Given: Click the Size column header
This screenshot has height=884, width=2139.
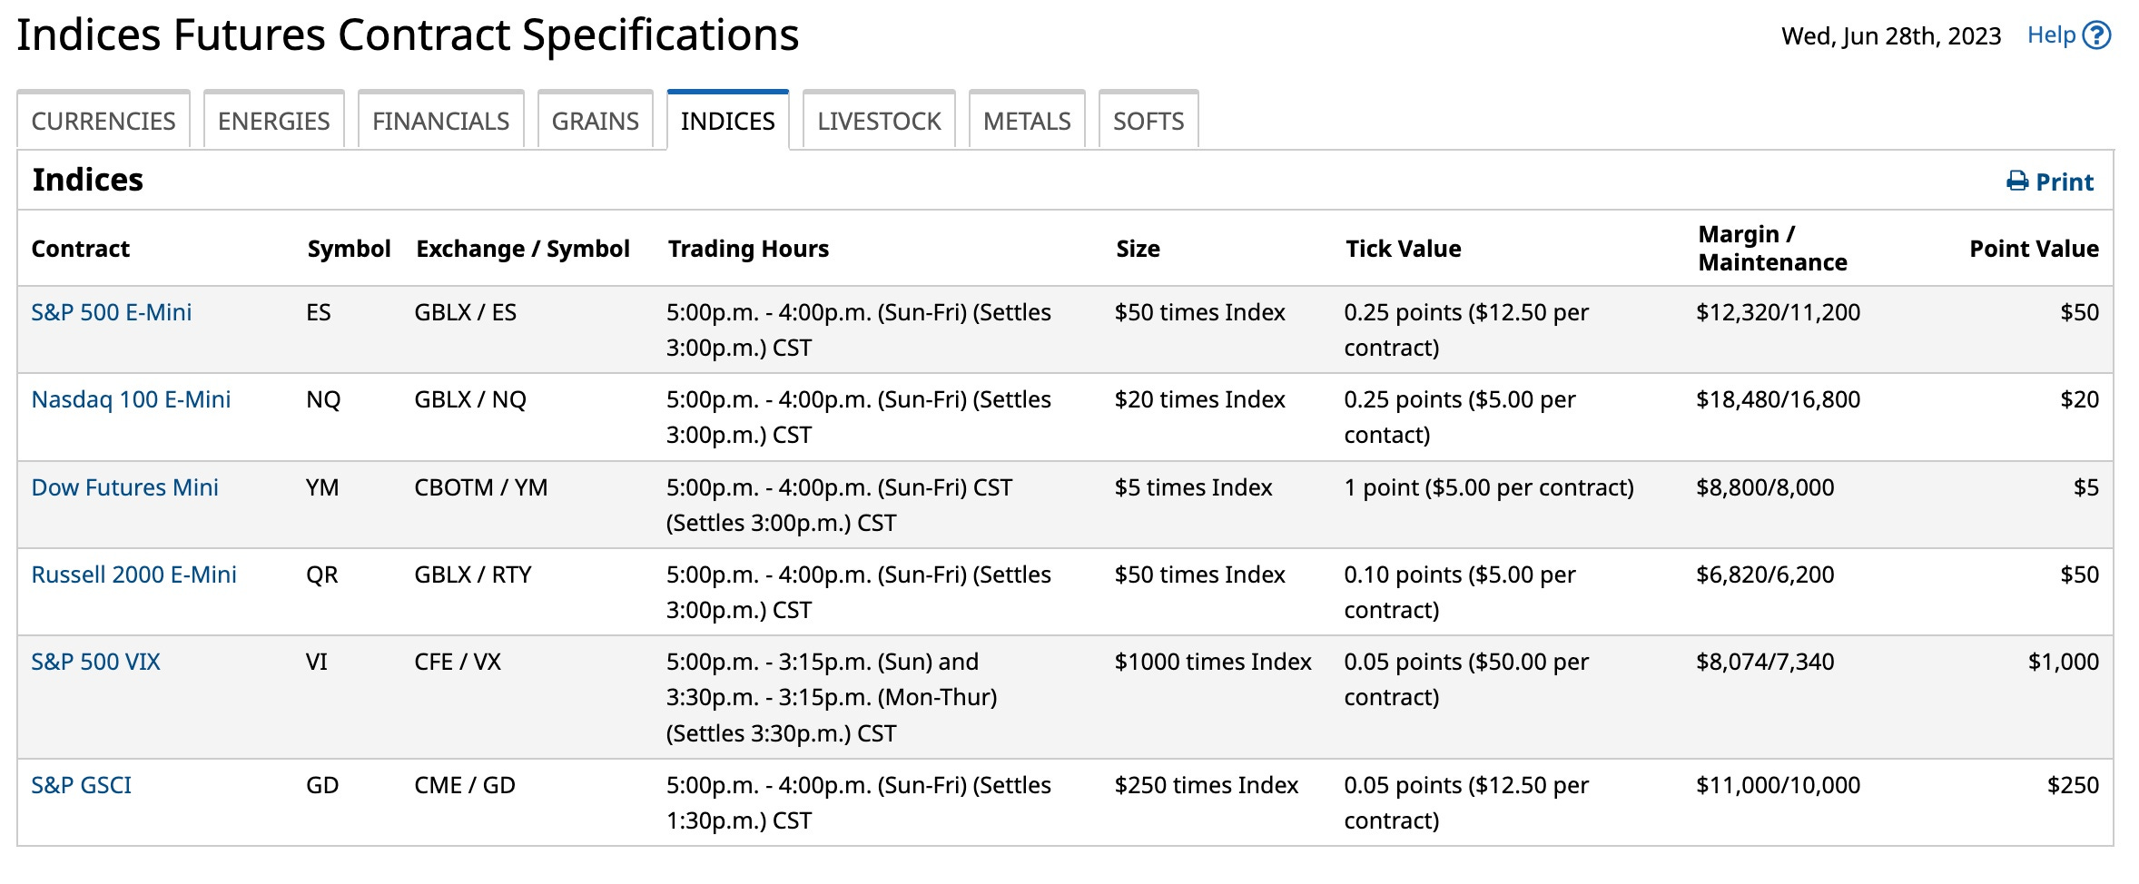Looking at the screenshot, I should pyautogui.click(x=1138, y=249).
